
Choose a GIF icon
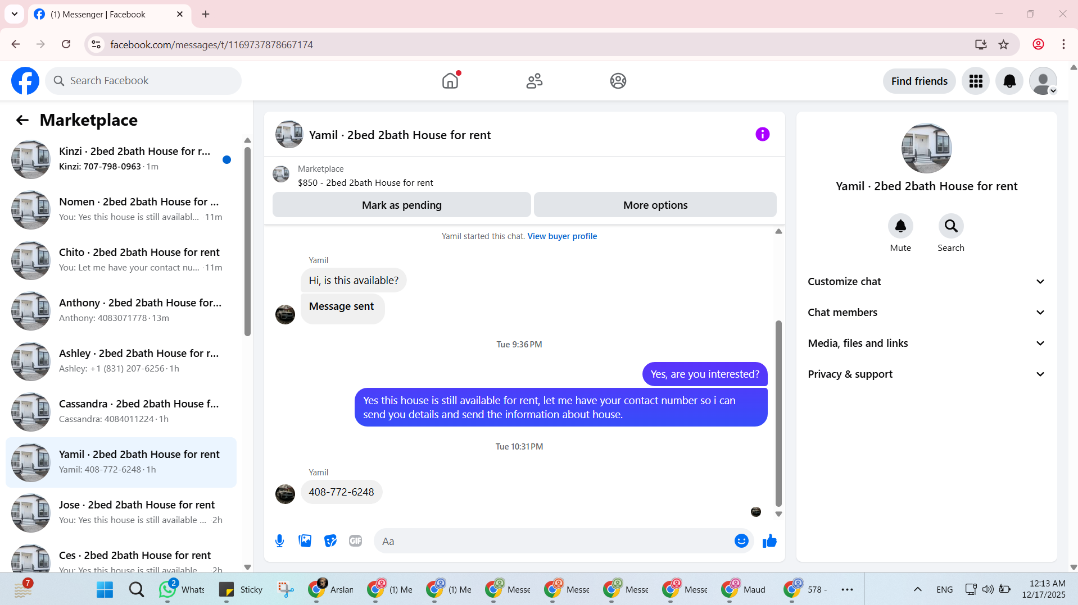355,541
